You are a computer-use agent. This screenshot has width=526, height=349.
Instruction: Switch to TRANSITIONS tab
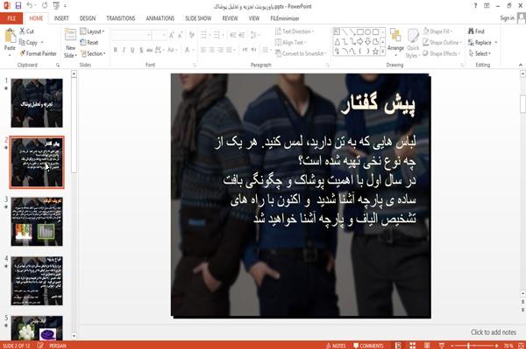coord(121,18)
